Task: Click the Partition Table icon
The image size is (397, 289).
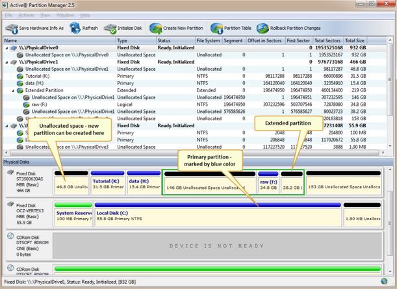Action: tap(216, 29)
